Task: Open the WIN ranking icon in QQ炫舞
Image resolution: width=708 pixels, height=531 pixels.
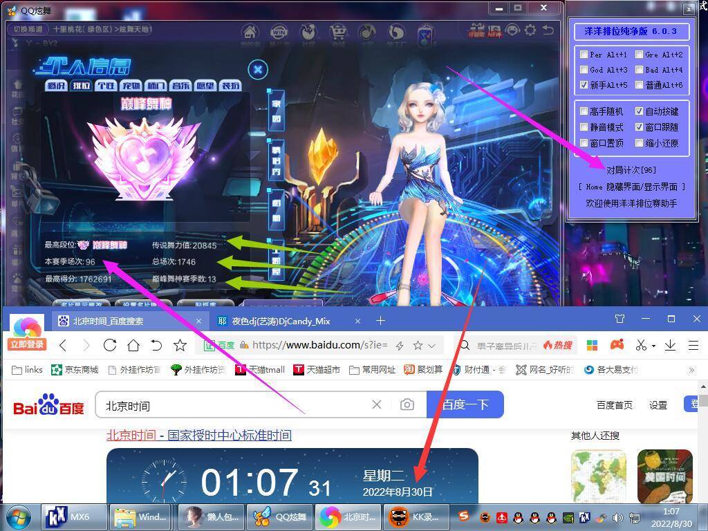Action: click(279, 32)
